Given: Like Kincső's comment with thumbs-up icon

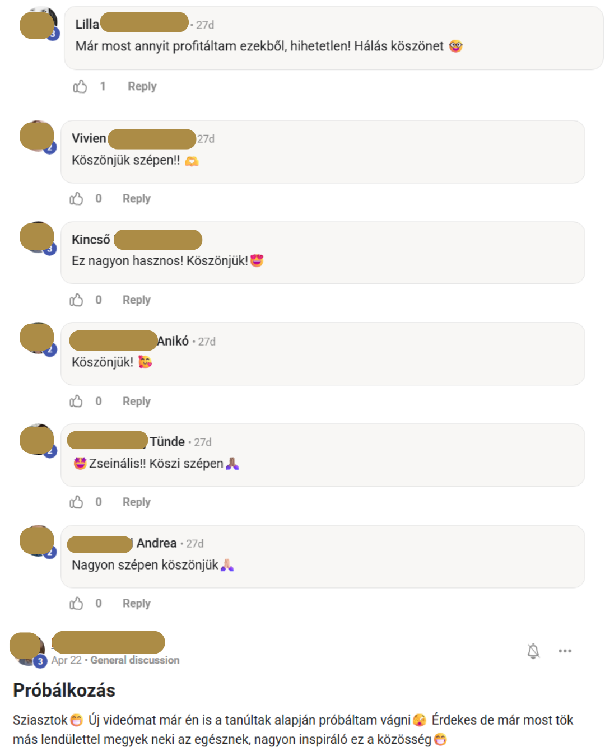Looking at the screenshot, I should click(76, 300).
